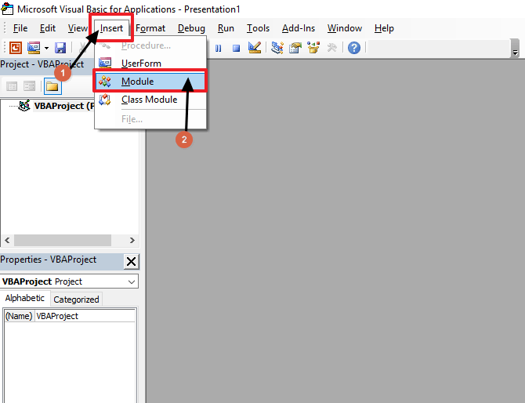
Task: Click the View Code icon in Project panel
Action: tap(12, 86)
